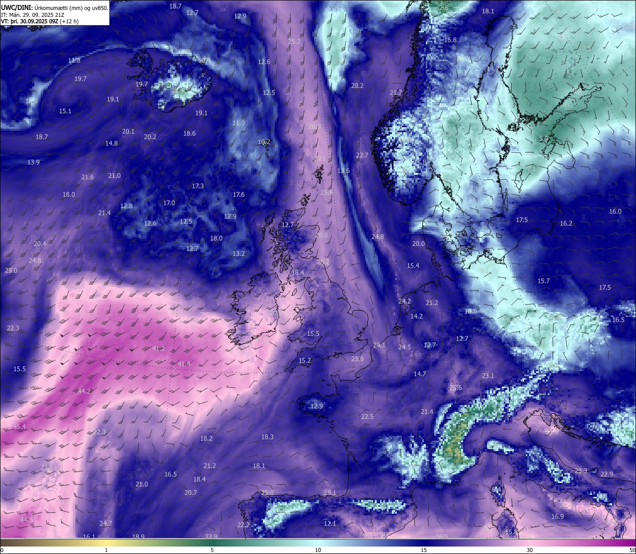
Task: Click the 24.7 value on the map
Action: click(x=105, y=523)
